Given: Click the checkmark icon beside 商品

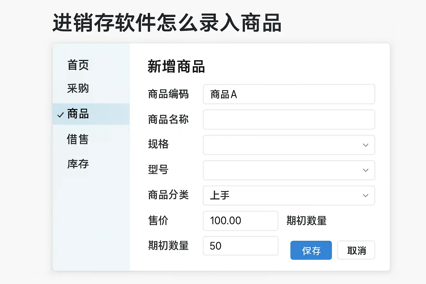Looking at the screenshot, I should pos(60,115).
